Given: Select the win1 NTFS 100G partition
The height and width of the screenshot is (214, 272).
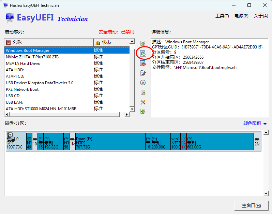Looking at the screenshot, I should 176,141.
